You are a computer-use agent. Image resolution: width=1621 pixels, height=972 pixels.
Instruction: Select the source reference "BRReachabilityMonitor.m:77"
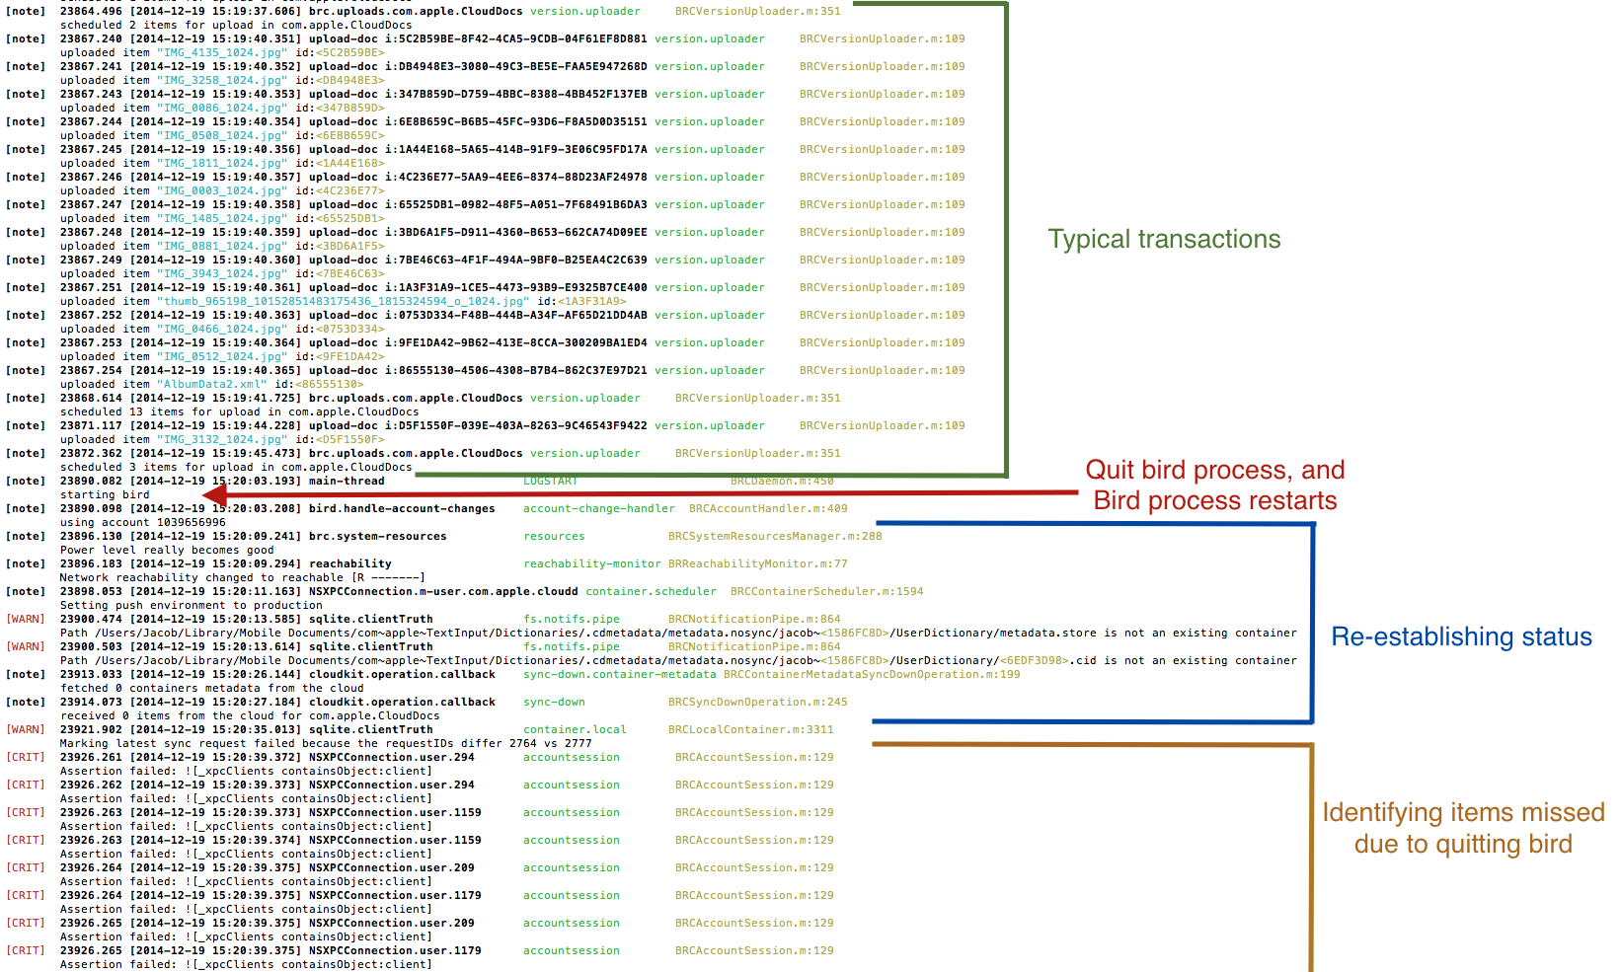(x=758, y=564)
